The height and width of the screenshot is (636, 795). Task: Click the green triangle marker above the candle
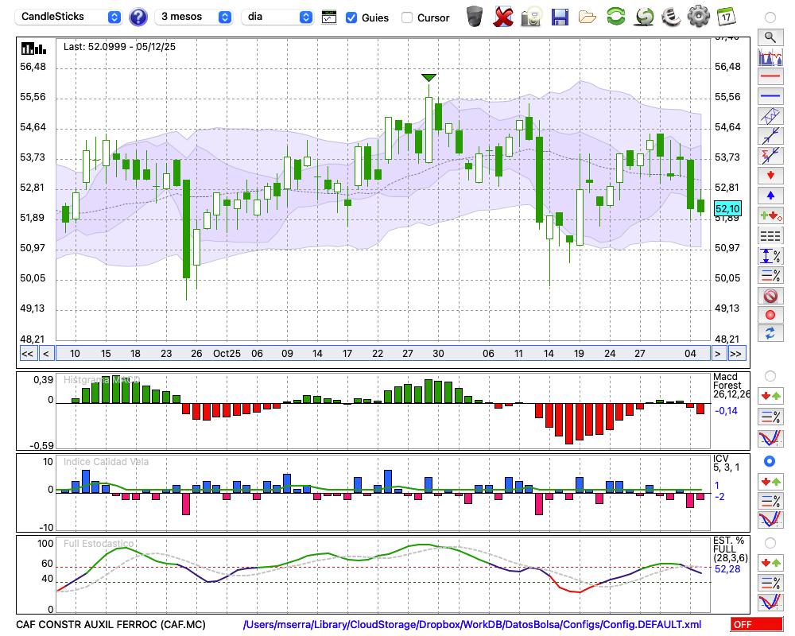(x=429, y=78)
